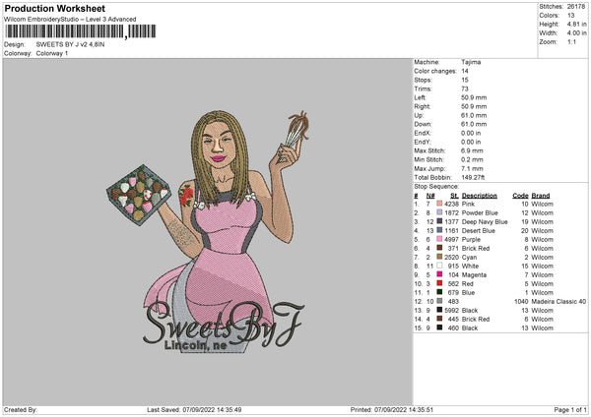Pick the Deep Navy Blue swatch
591x417 pixels.
(x=439, y=221)
